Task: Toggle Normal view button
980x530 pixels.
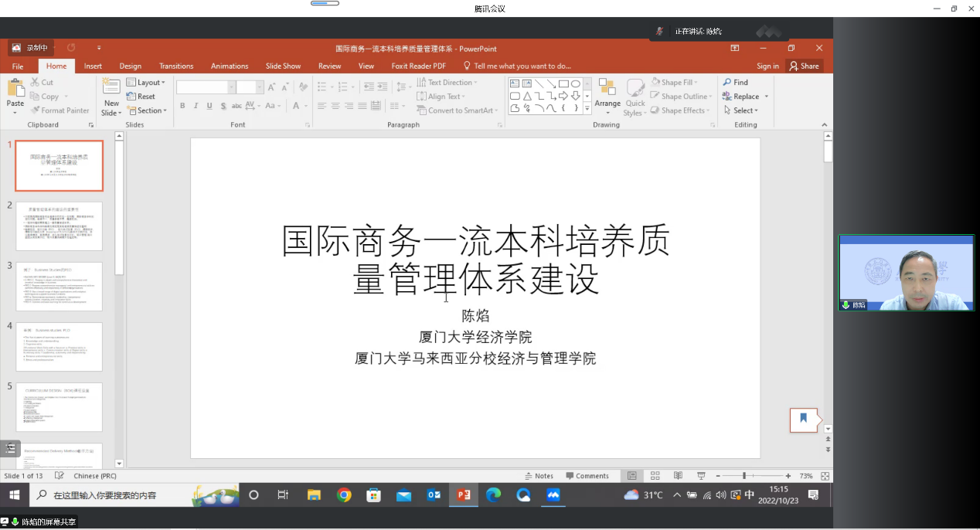Action: pyautogui.click(x=632, y=476)
